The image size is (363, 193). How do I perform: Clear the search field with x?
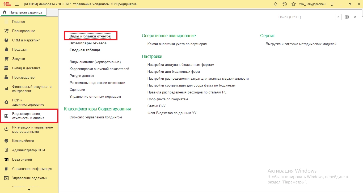pyautogui.click(x=338, y=17)
